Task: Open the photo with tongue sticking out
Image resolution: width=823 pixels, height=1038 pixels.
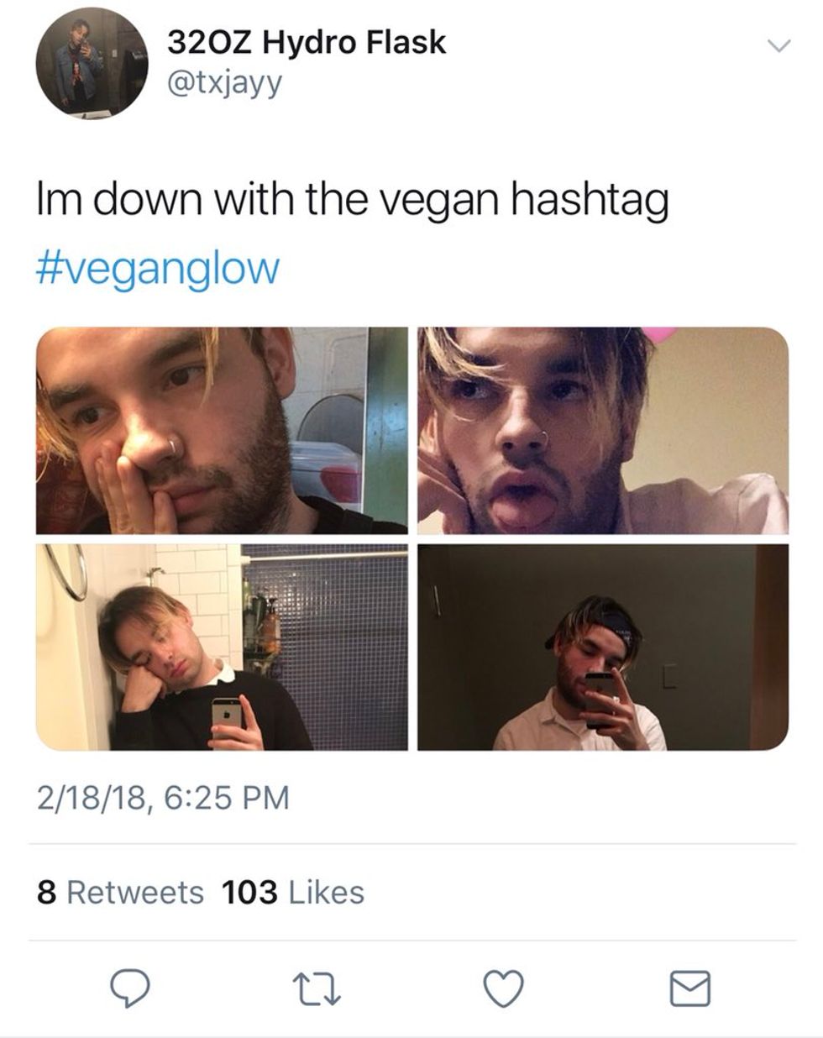Action: (603, 430)
